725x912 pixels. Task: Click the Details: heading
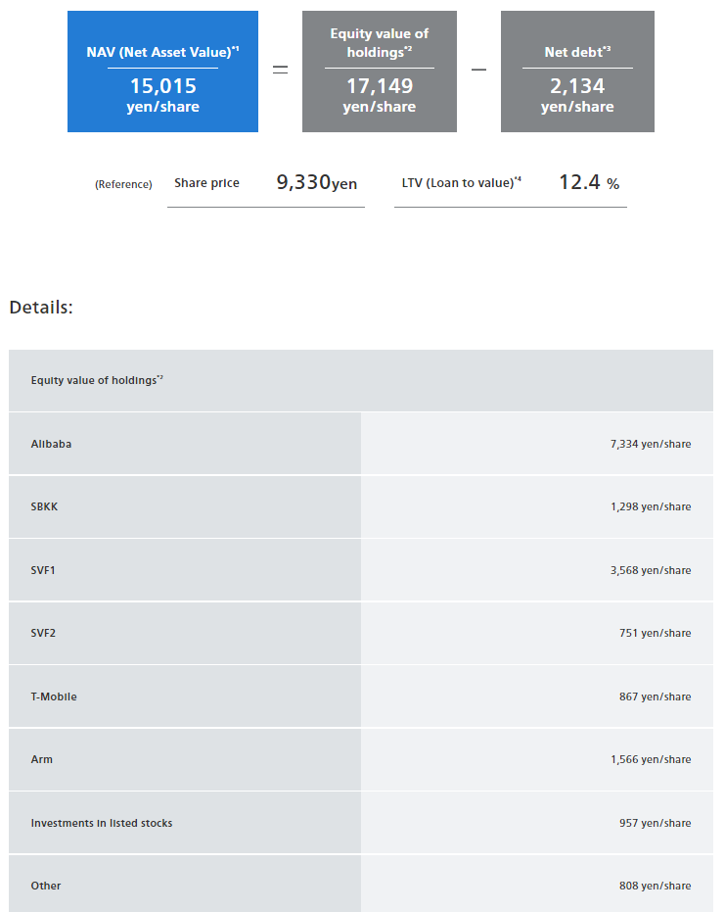coord(41,307)
